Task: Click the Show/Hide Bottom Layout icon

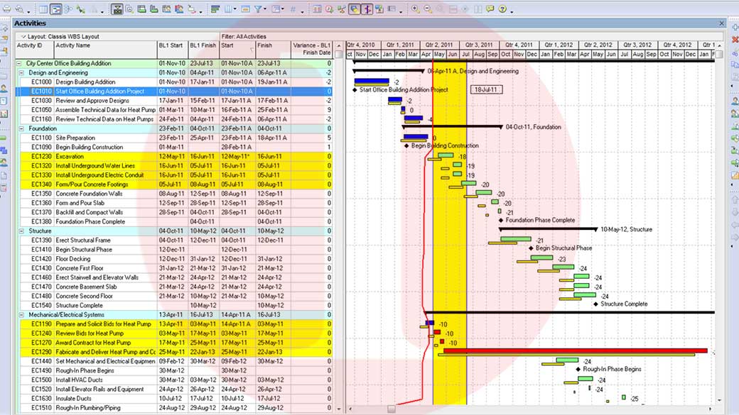Action: click(x=117, y=9)
